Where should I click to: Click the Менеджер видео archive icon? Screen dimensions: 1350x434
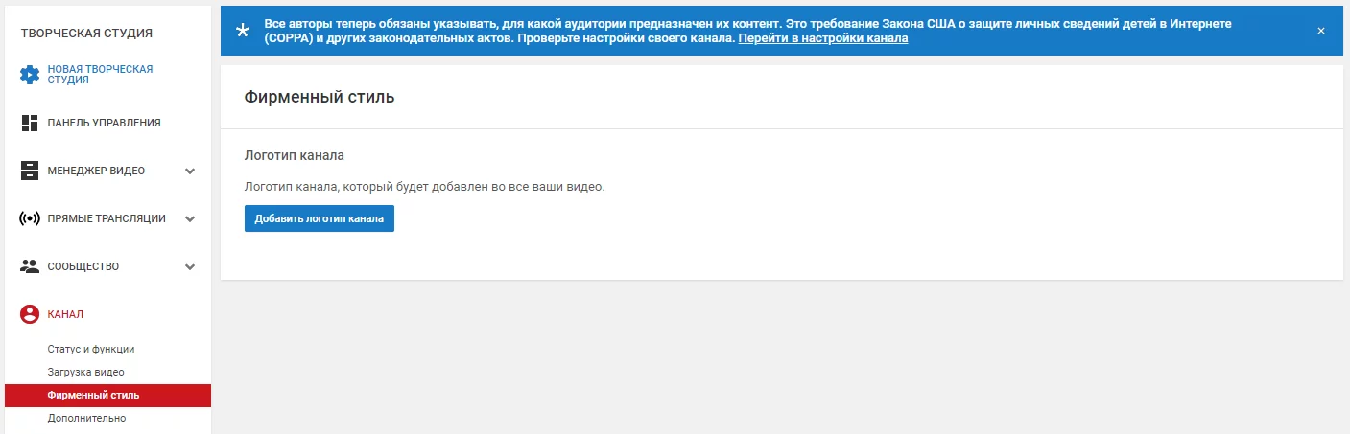(x=30, y=171)
